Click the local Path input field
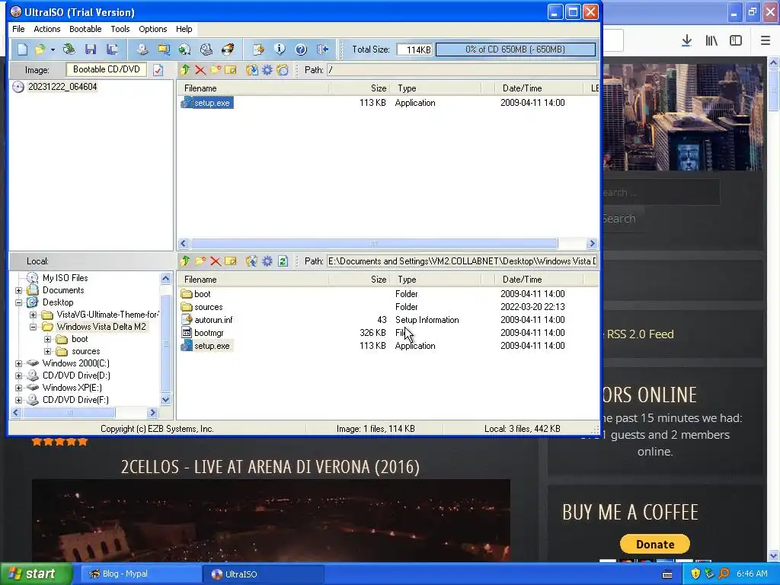Image resolution: width=780 pixels, height=585 pixels. tap(462, 261)
